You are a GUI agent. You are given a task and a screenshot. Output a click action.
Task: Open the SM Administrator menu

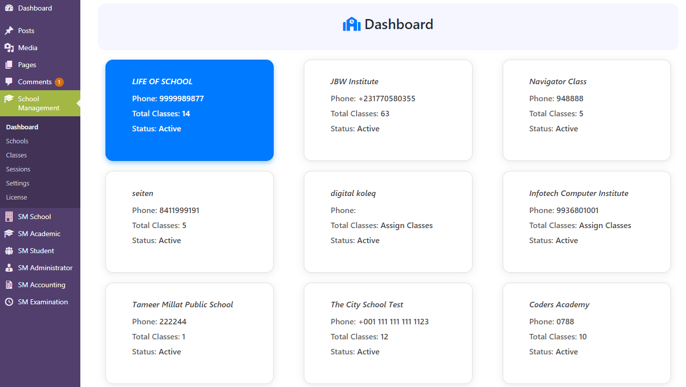click(40, 268)
